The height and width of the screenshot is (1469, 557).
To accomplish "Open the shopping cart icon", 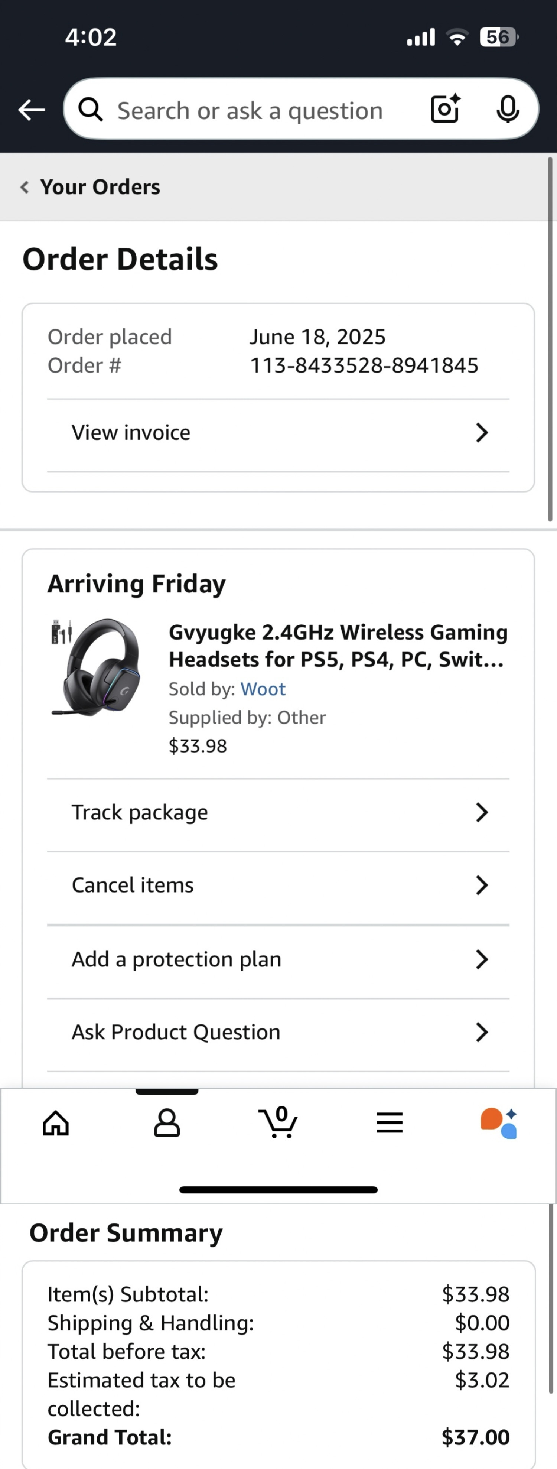I will [278, 1123].
